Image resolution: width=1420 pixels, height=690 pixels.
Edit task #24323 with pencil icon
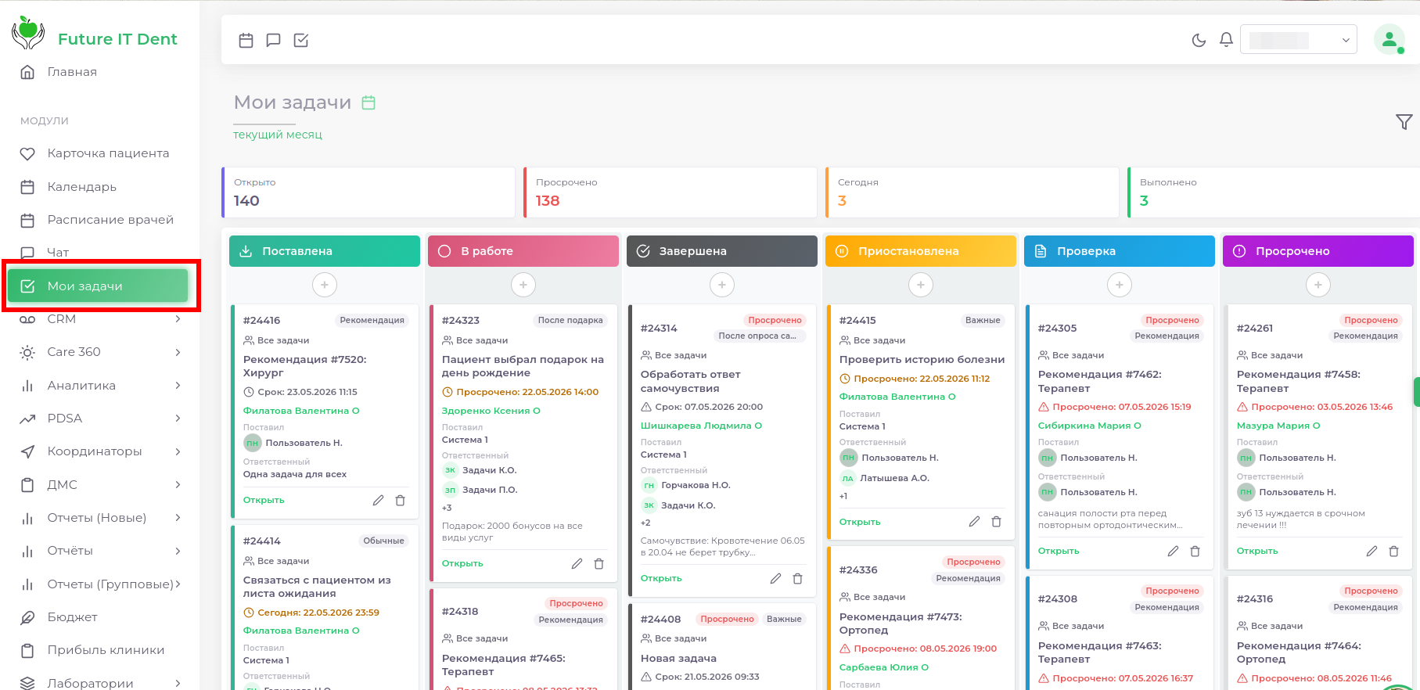point(577,563)
